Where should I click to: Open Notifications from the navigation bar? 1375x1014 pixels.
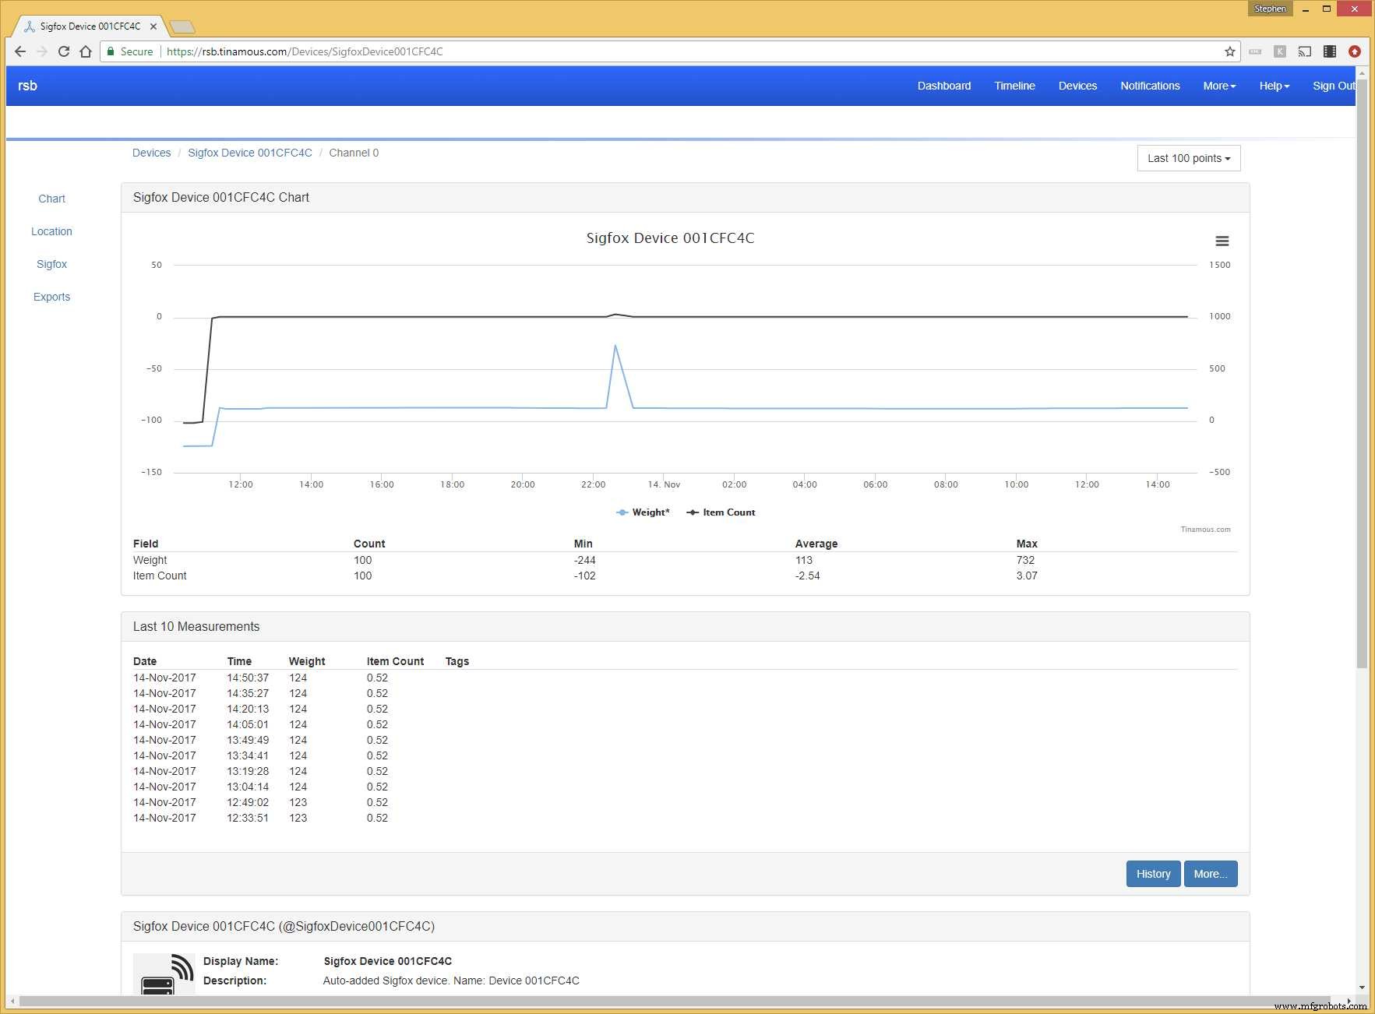point(1150,86)
